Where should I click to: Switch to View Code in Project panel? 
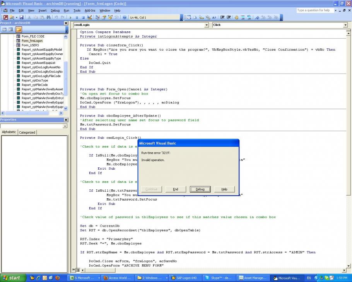pyautogui.click(x=5, y=29)
